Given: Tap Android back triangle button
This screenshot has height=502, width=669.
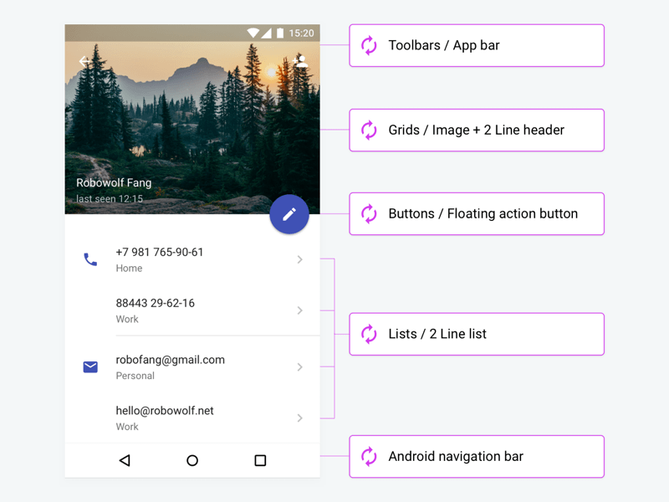Looking at the screenshot, I should (x=125, y=461).
